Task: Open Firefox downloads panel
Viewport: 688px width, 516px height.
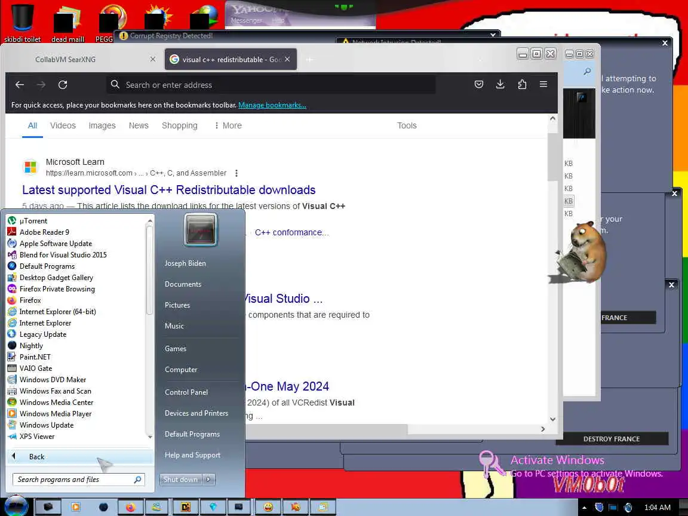Action: [500, 84]
